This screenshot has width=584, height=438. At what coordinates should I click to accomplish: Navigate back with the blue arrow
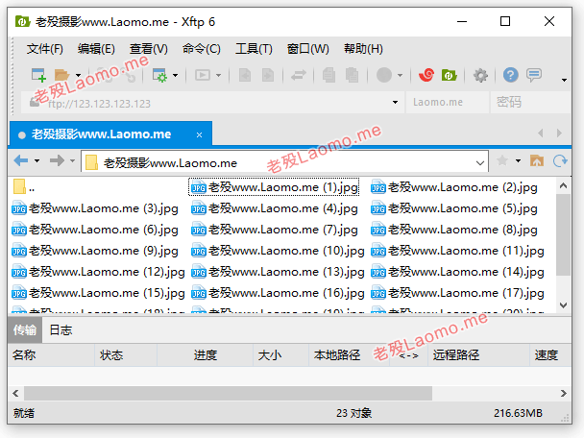[21, 161]
